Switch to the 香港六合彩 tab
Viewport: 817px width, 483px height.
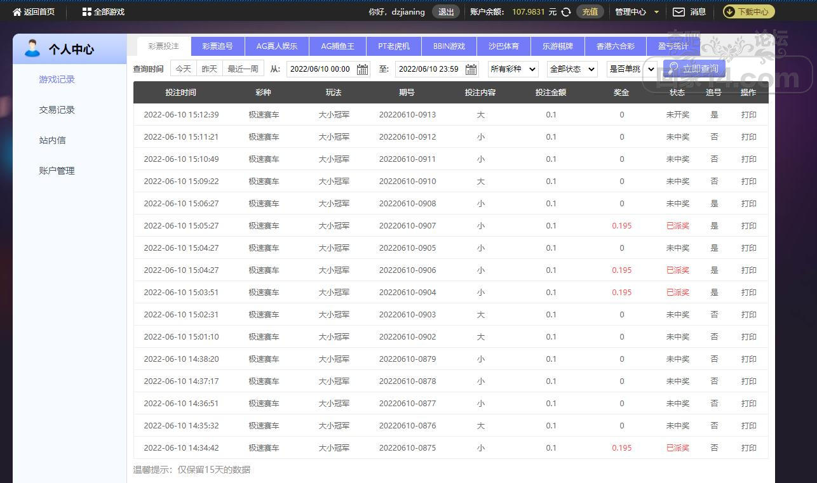coord(616,46)
